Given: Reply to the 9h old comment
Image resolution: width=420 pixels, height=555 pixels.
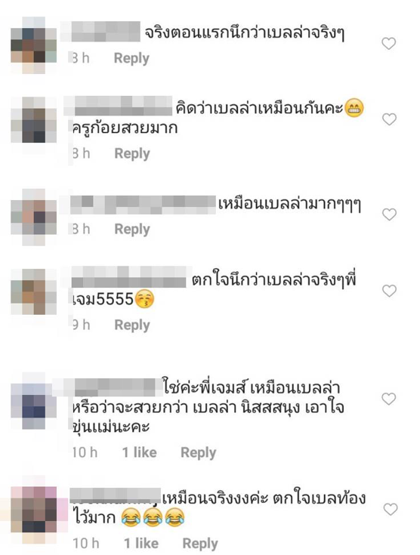Looking at the screenshot, I should (x=132, y=325).
